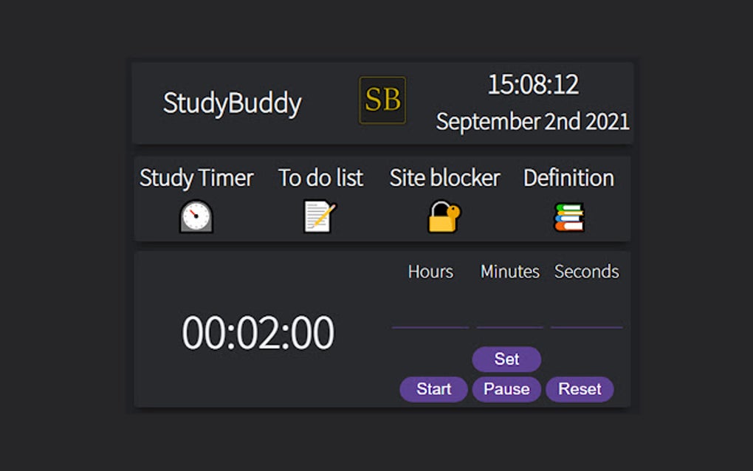
Task: Select the Study Timer clock icon
Action: [x=196, y=216]
